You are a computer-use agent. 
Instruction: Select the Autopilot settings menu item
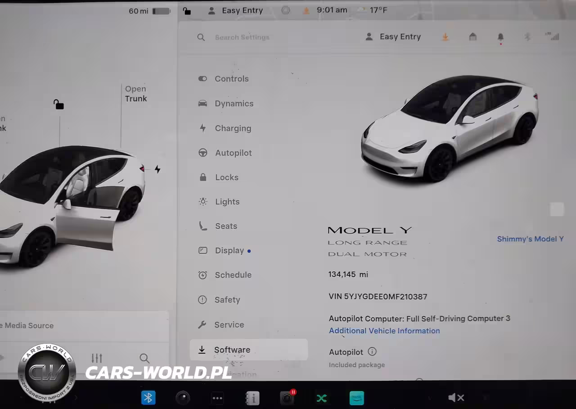tap(233, 153)
